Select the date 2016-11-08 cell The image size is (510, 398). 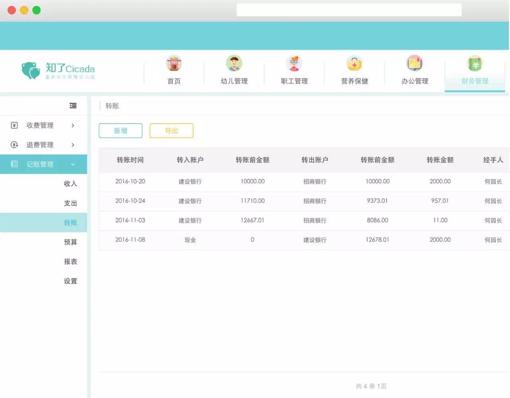coord(130,240)
